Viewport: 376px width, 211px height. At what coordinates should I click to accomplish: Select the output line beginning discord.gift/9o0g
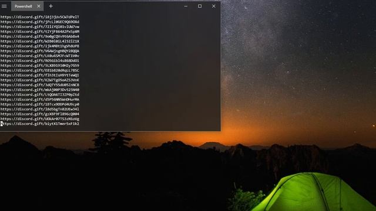click(39, 36)
